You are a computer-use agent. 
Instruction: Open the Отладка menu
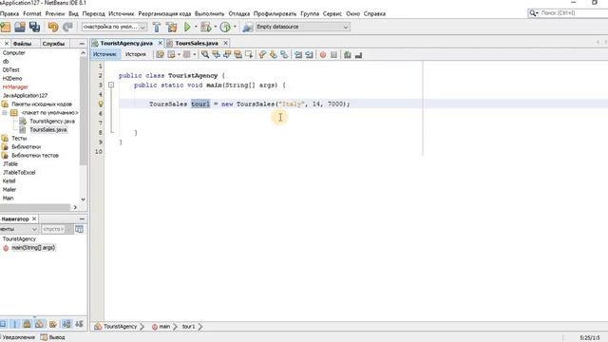point(238,13)
